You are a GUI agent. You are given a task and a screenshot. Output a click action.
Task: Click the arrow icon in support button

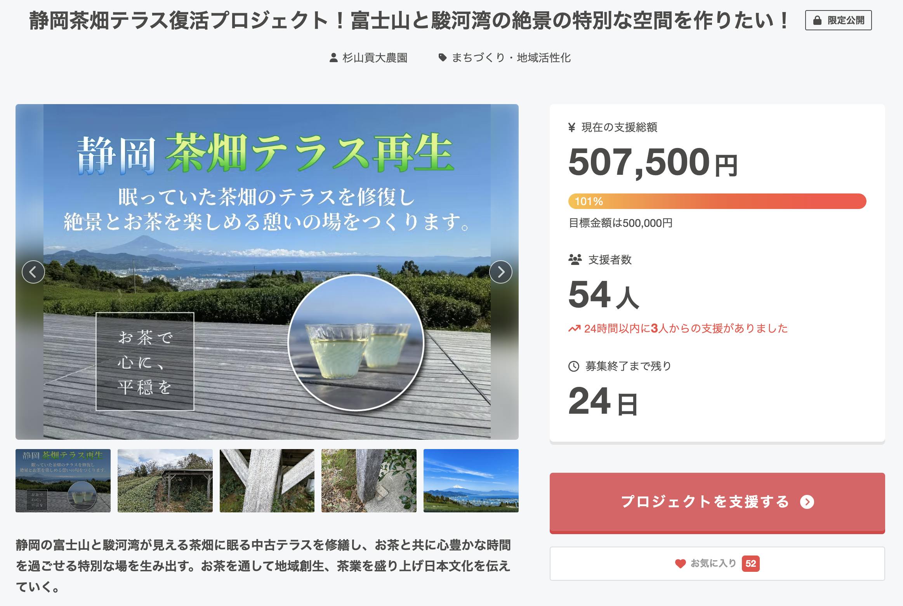807,502
